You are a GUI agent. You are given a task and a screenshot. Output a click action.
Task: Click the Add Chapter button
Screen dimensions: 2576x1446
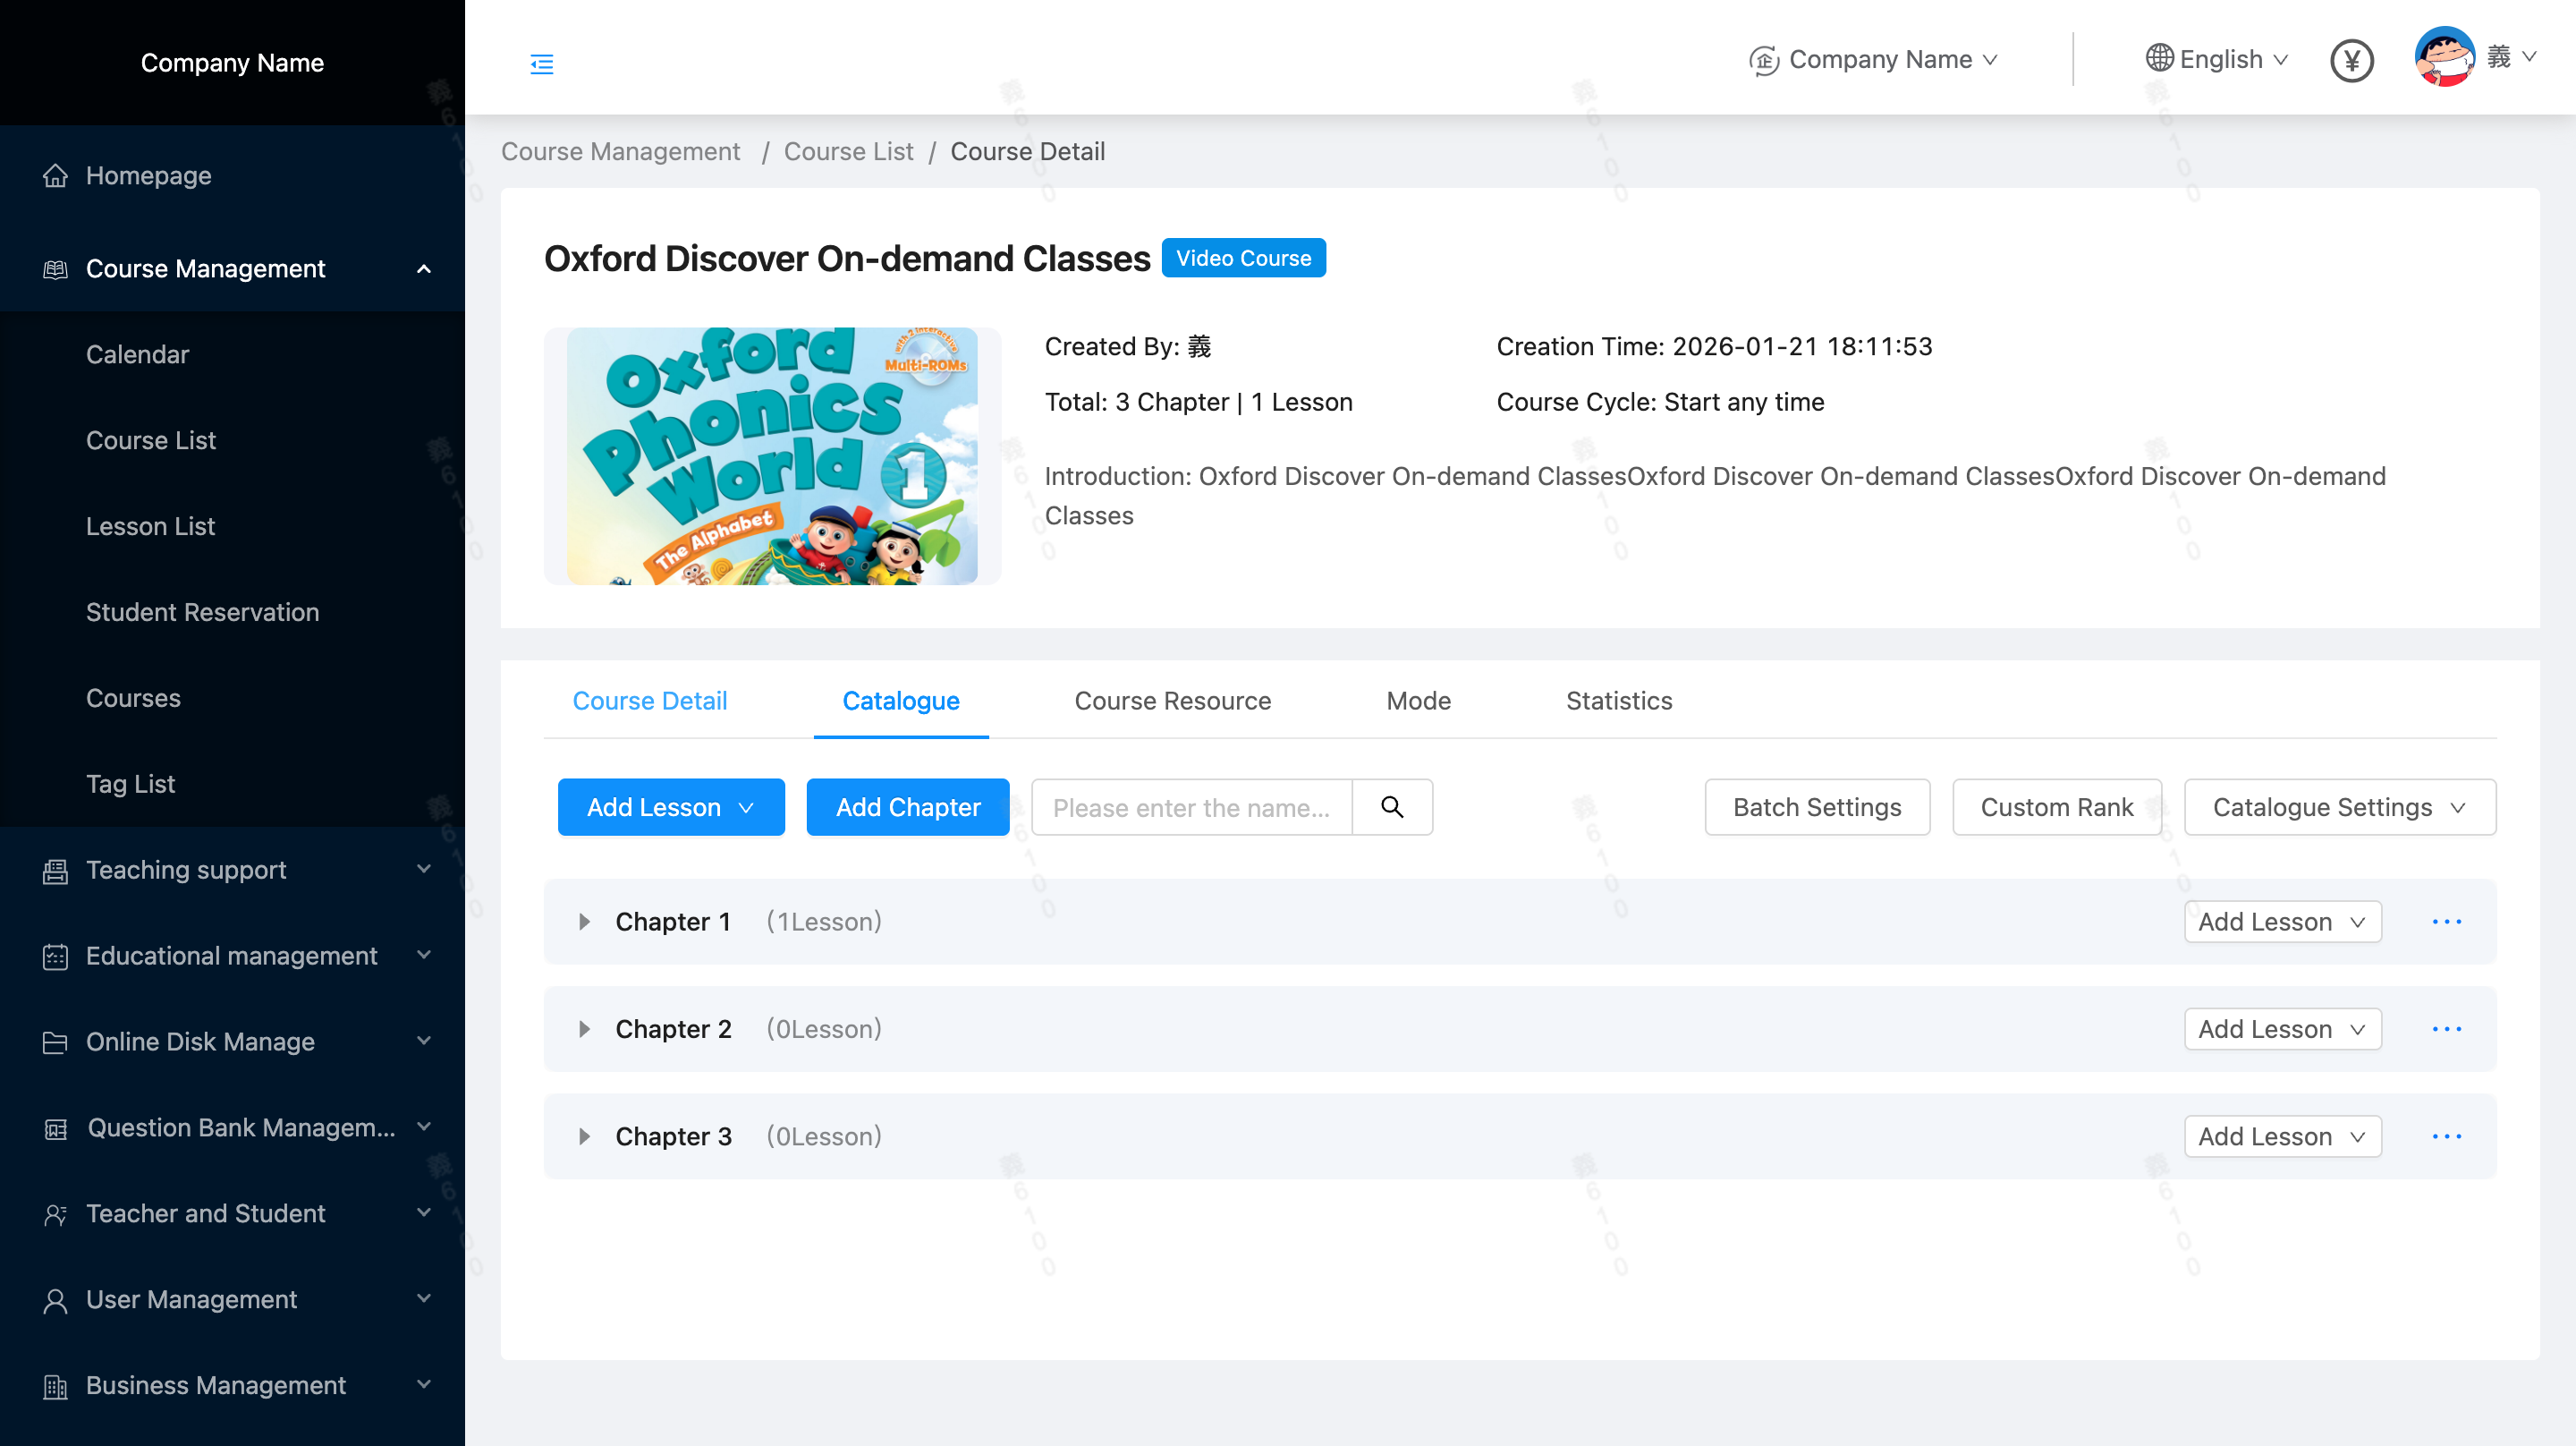tap(907, 806)
